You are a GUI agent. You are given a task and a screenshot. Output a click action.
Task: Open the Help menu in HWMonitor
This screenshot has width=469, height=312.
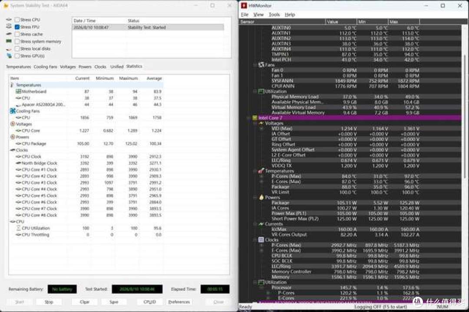click(x=290, y=14)
